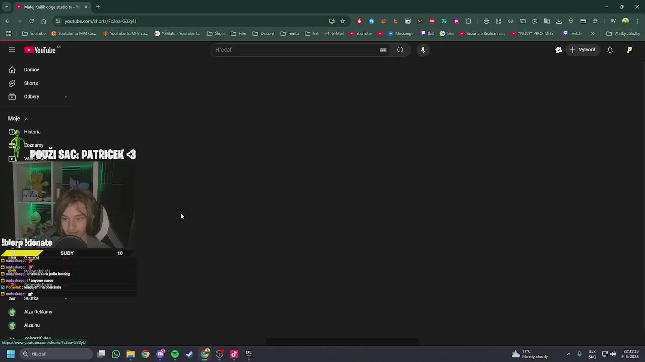Open the weather widget Mostly cloudy
This screenshot has width=645, height=362.
(530, 354)
